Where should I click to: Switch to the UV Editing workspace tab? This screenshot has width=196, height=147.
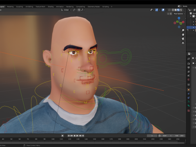point(29,7)
